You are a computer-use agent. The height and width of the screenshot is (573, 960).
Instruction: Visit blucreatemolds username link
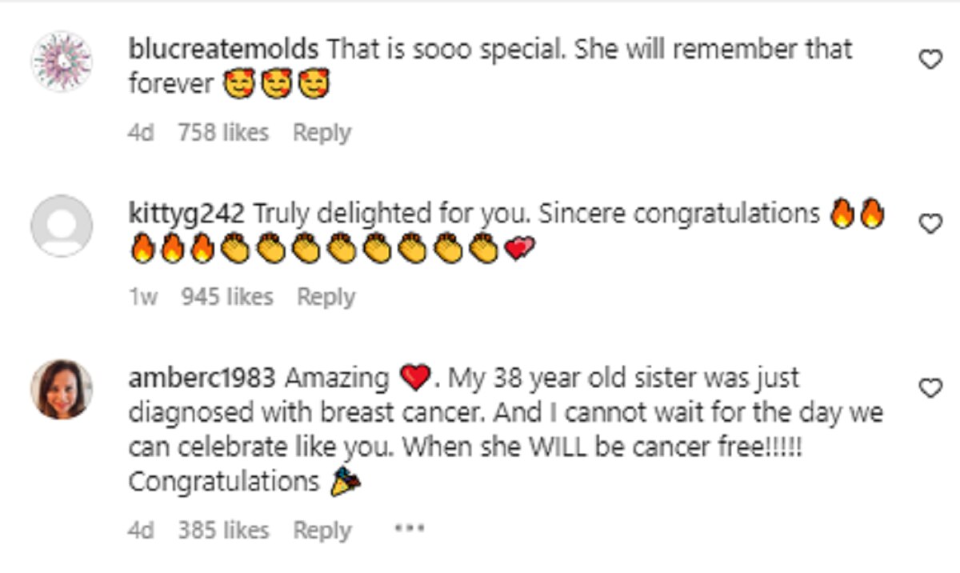pos(224,50)
